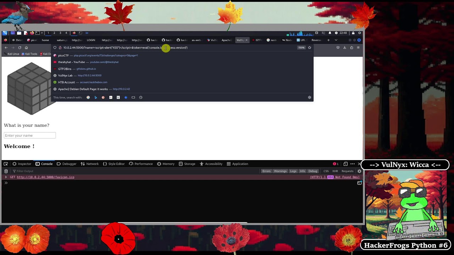
Task: Toggle the Requests filter in console
Action: pos(347,171)
